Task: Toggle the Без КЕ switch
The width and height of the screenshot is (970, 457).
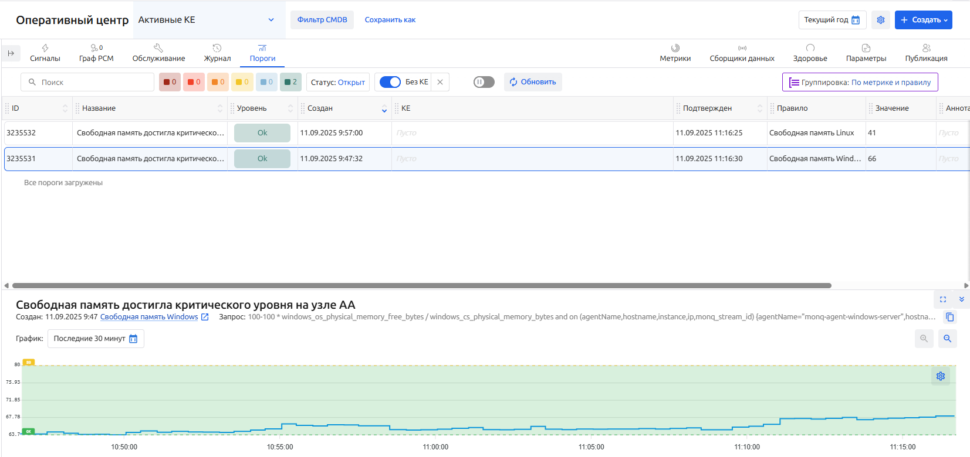Action: 390,82
